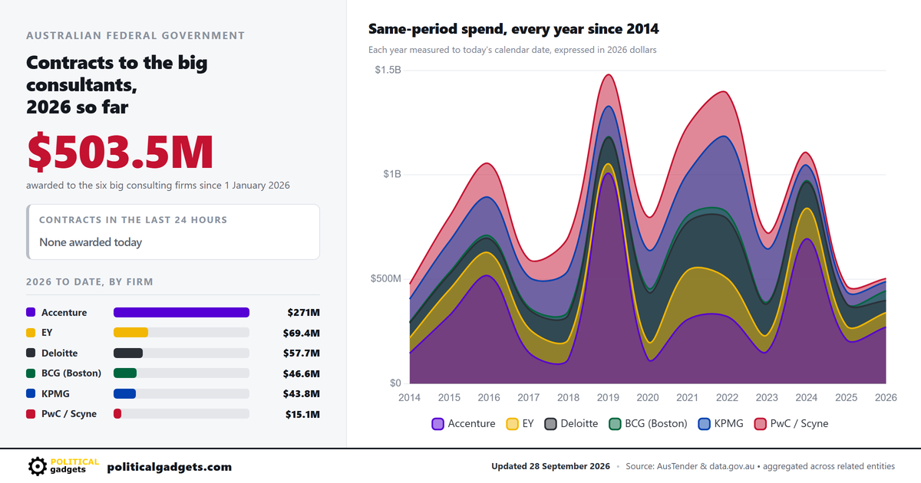Screen dimensions: 921x483
Task: Click the 2026 x-axis label
Action: point(886,398)
